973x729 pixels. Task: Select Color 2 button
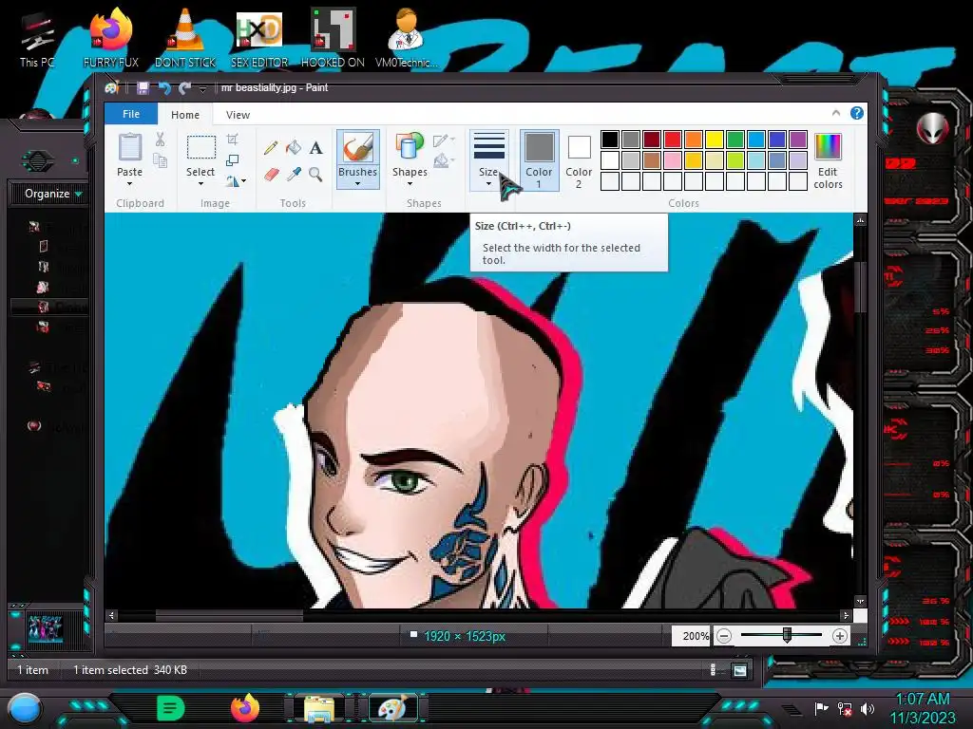tap(579, 159)
